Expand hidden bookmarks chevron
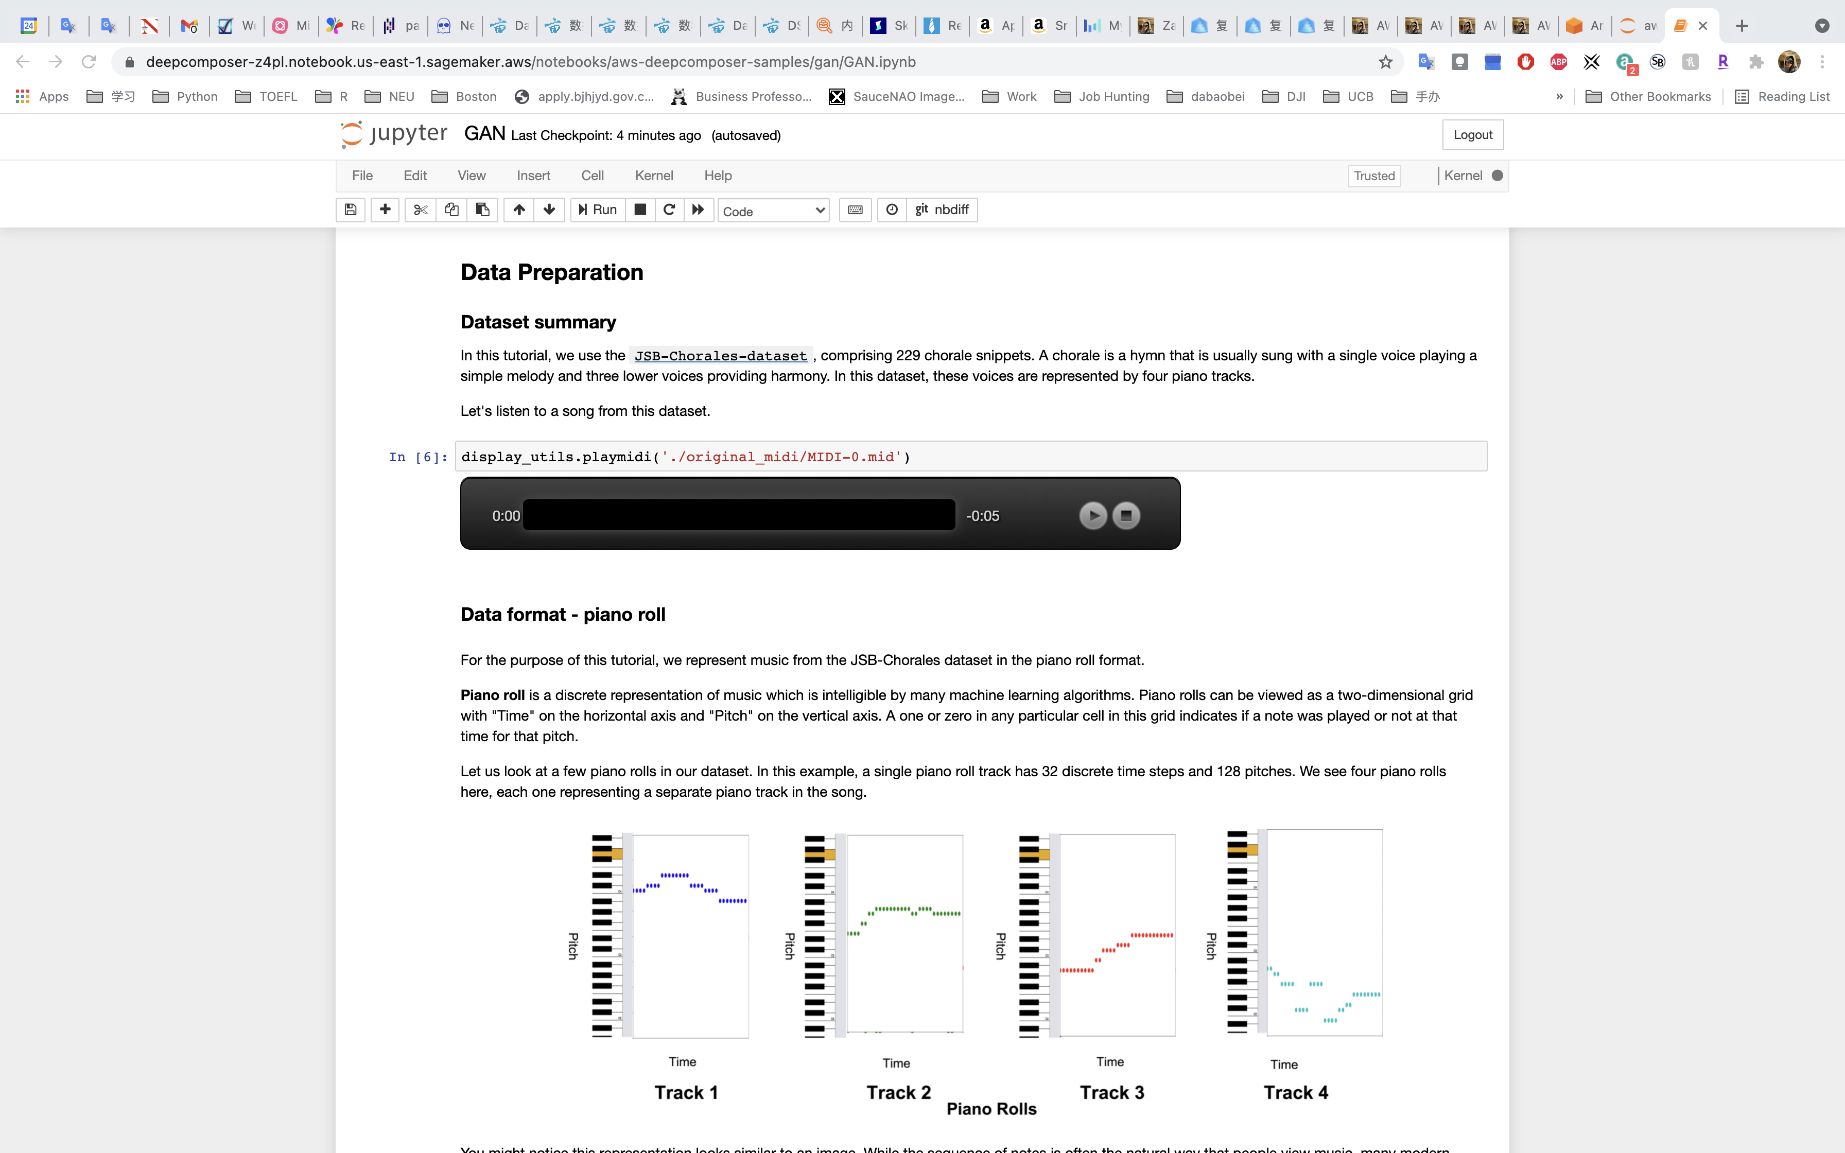Screen dimensions: 1845x1153 (x=1559, y=96)
